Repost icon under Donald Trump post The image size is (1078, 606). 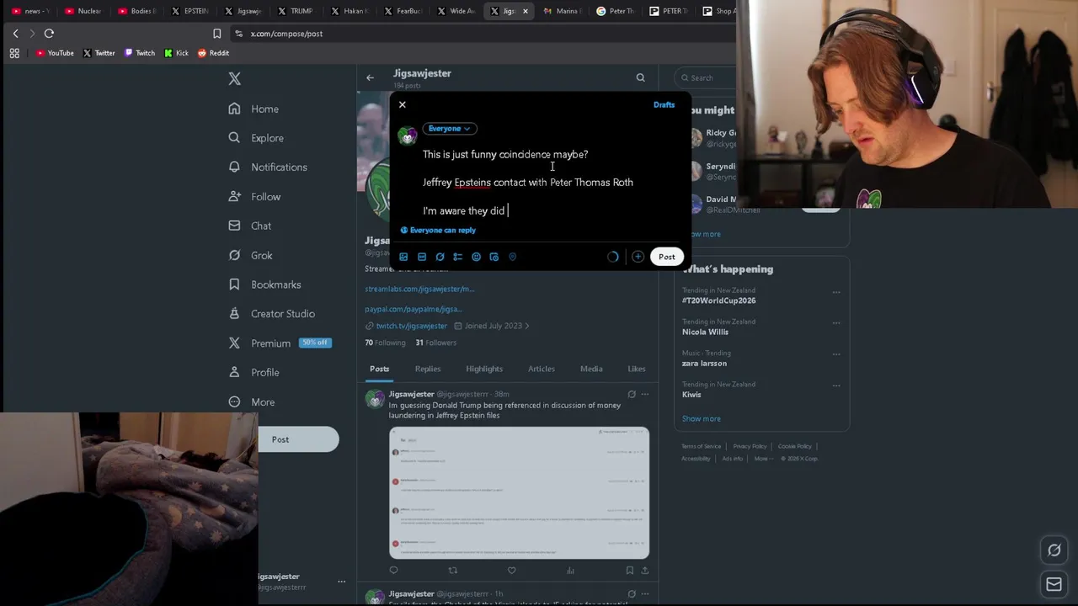452,571
